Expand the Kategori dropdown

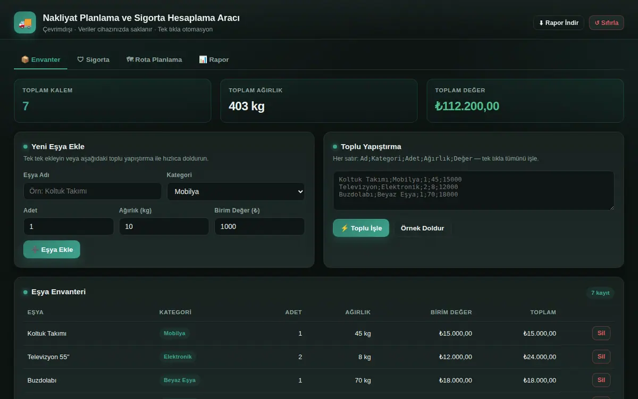click(236, 192)
